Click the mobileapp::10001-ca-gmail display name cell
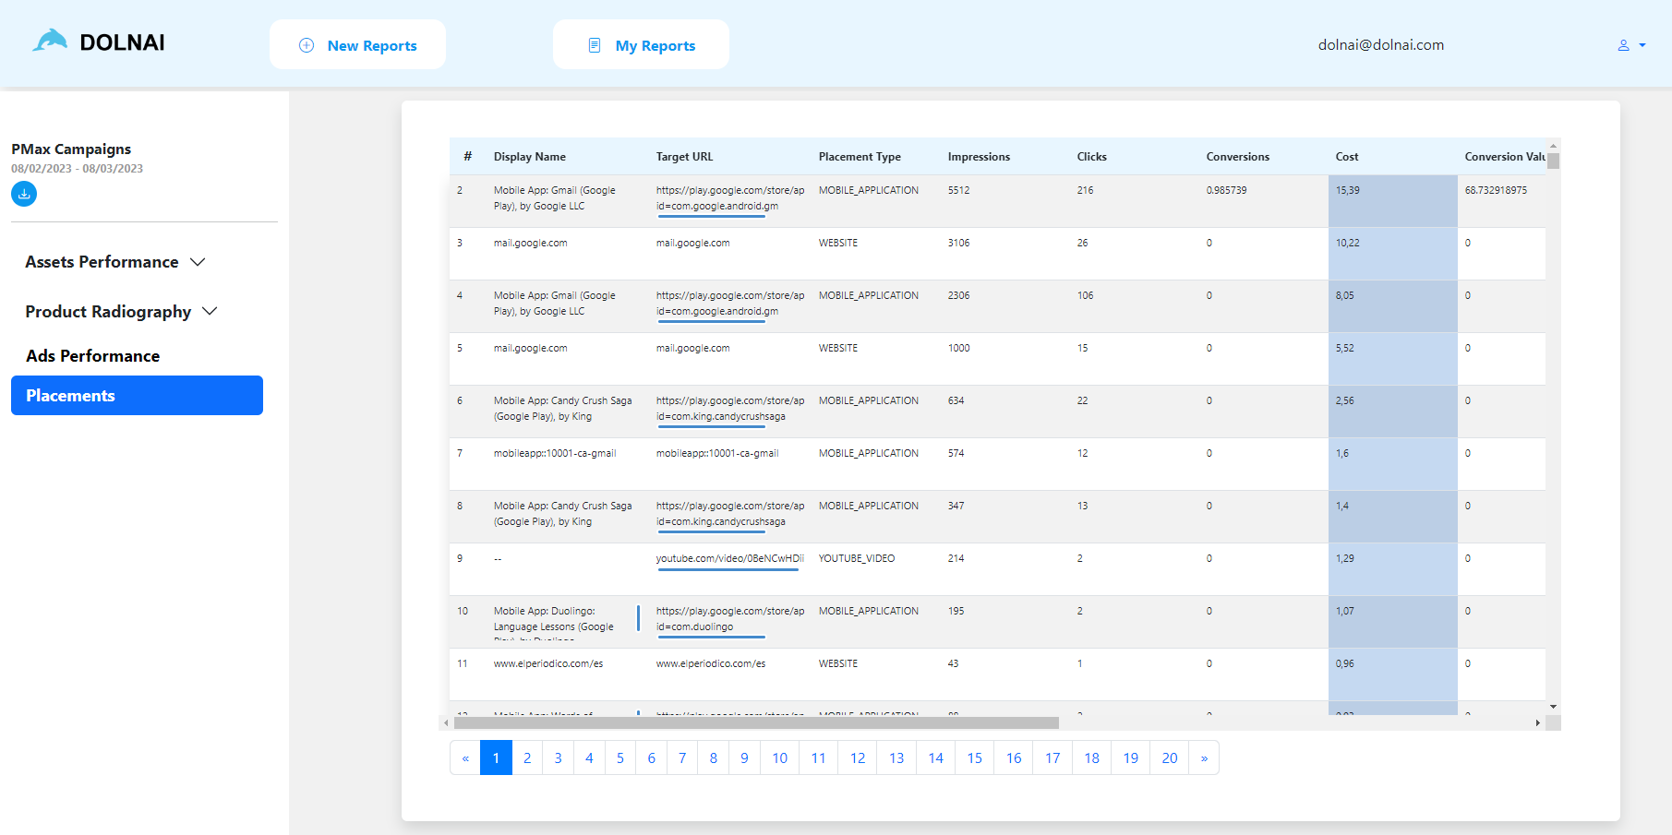This screenshot has width=1672, height=835. coord(555,453)
